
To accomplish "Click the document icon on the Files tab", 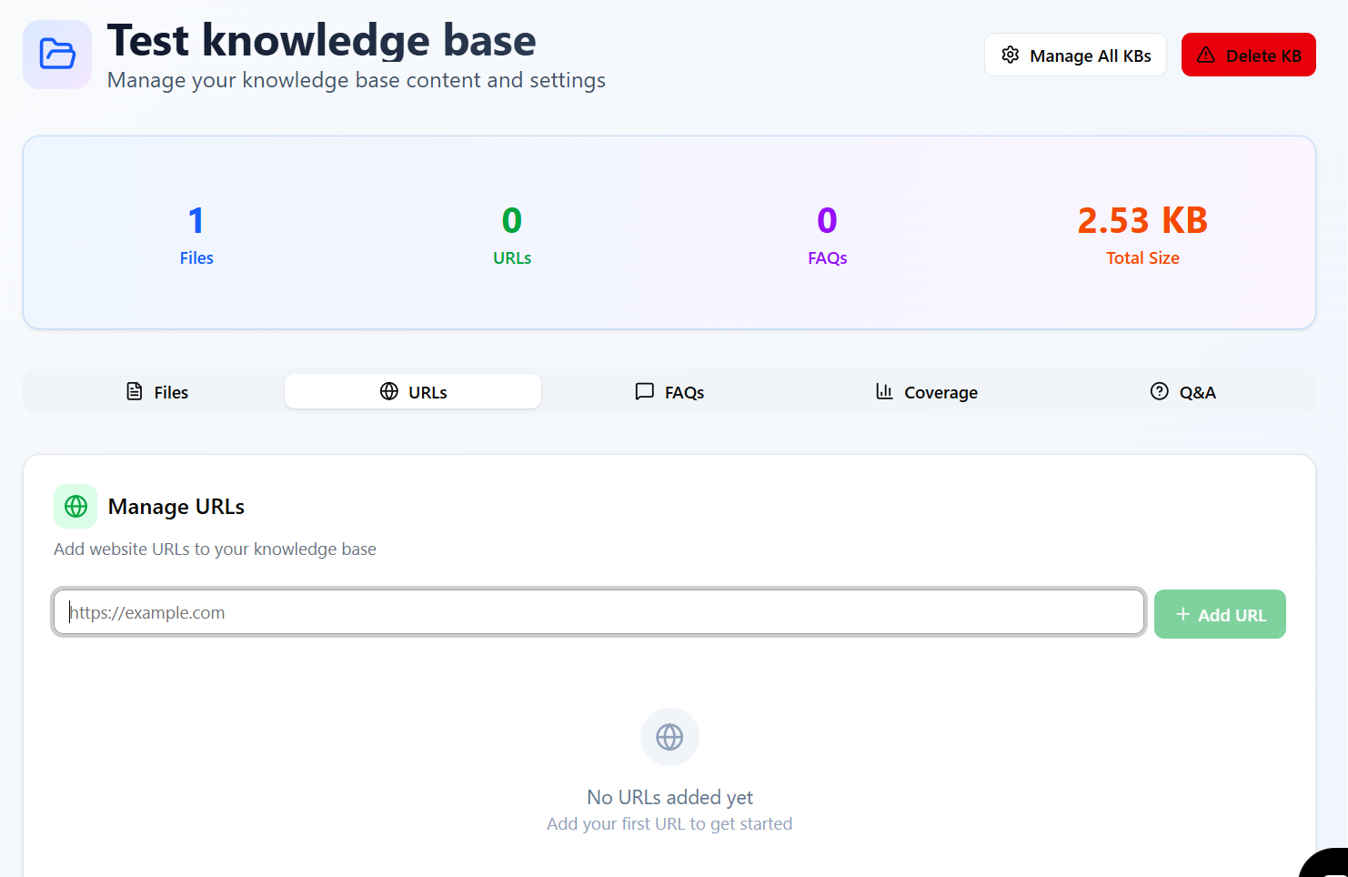I will [133, 390].
